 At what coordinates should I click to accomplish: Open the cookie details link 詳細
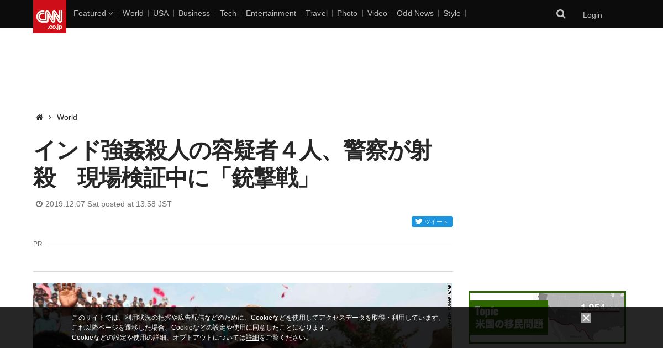(x=252, y=338)
